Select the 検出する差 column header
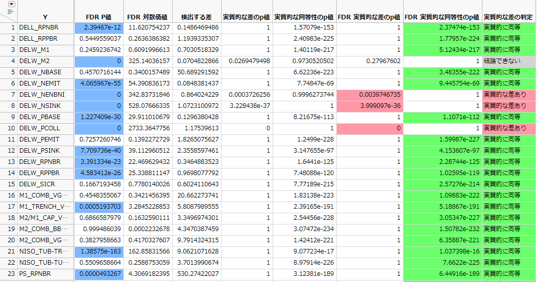The height and width of the screenshot is (282, 537). [x=197, y=17]
